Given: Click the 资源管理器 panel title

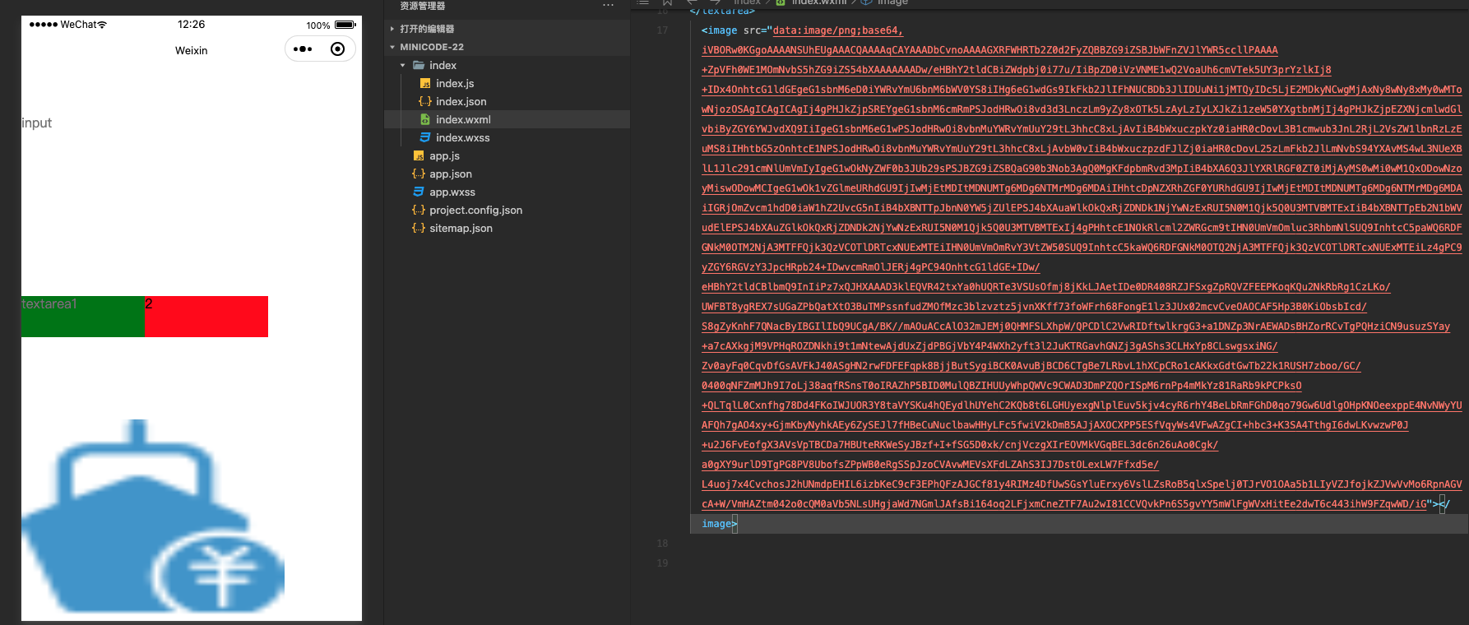Looking at the screenshot, I should (423, 6).
